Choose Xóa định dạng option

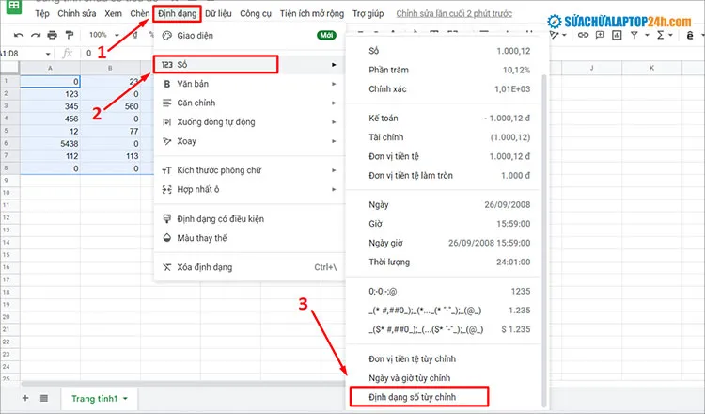(x=249, y=267)
